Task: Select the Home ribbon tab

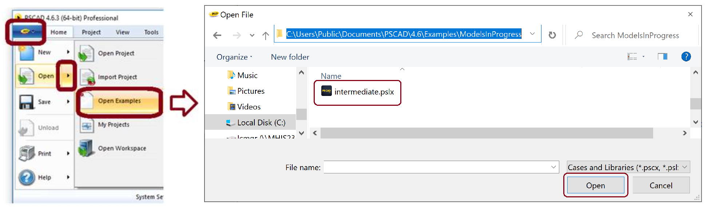Action: (x=59, y=32)
